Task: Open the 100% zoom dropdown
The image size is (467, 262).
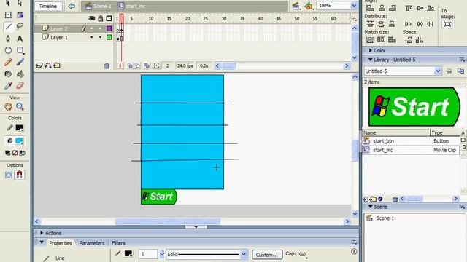Action: point(354,6)
